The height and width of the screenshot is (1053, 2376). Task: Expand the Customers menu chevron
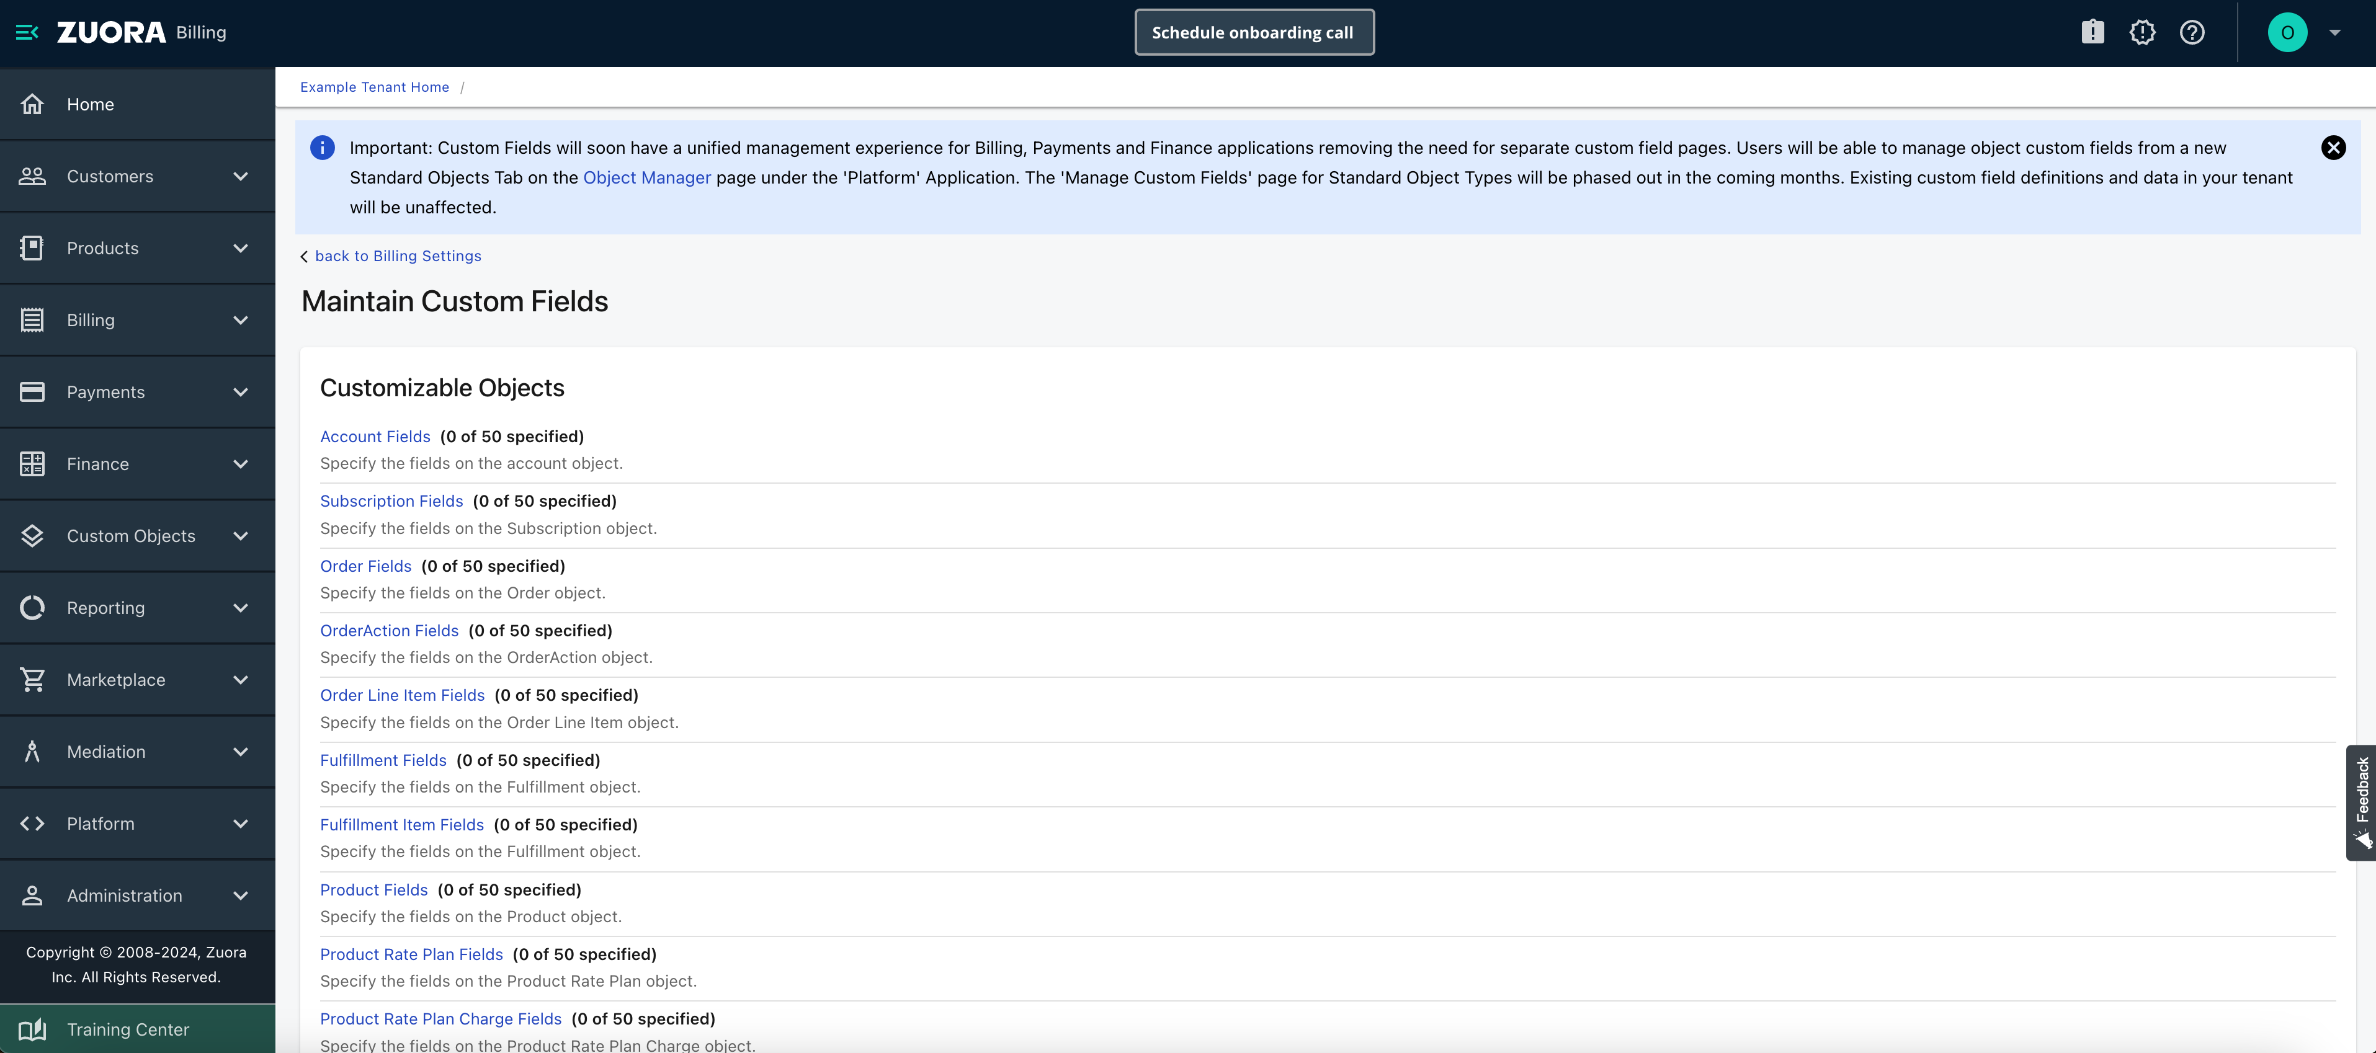241,176
